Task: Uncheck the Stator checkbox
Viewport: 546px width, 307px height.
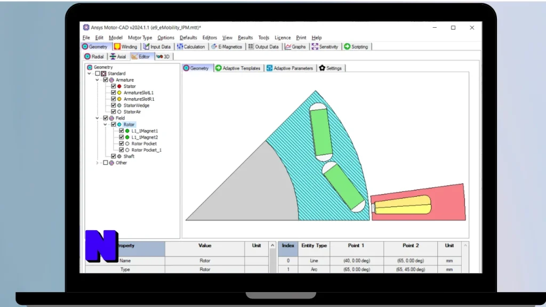Action: point(114,86)
